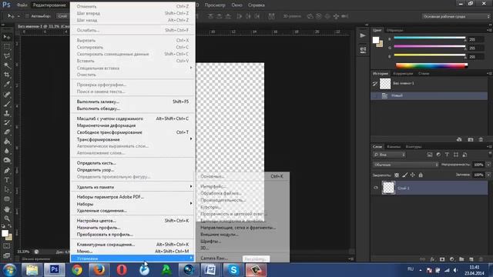Select the Paint Bucket tool
The width and height of the screenshot is (493, 277).
coord(6,142)
